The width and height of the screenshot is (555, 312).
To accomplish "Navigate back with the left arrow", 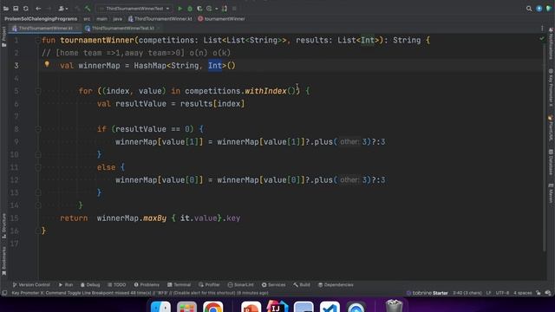I will pos(38,9).
